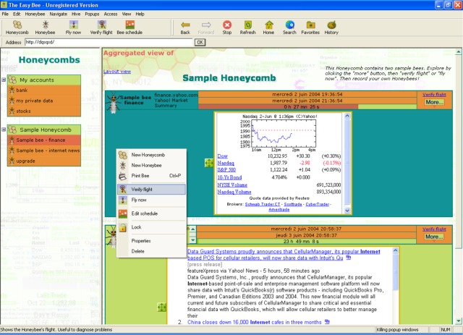This screenshot has width=463, height=335.
Task: Click the padlock icon next to Lock
Action: point(123,227)
